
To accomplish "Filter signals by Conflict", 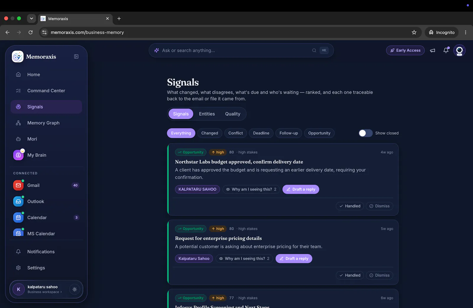I will click(236, 133).
